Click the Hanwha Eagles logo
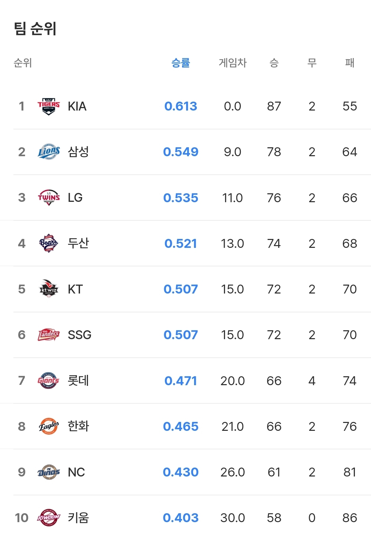Screen dimensions: 371x540 (48, 426)
